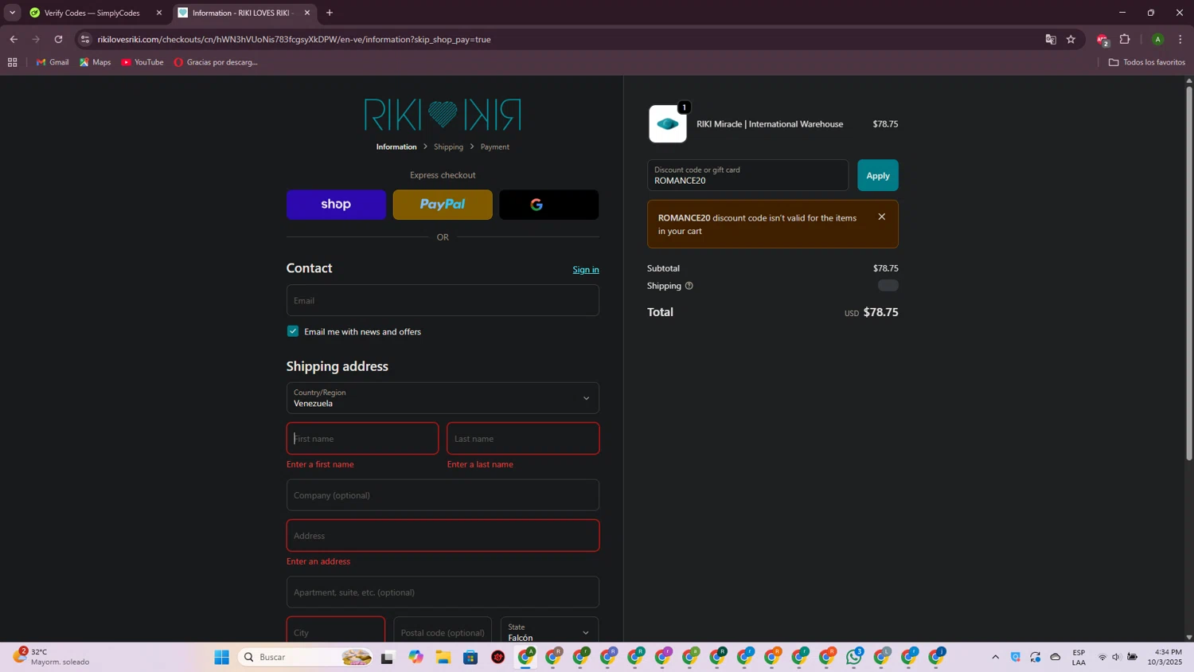Open WhatsApp from the taskbar
This screenshot has width=1194, height=672.
(x=854, y=657)
